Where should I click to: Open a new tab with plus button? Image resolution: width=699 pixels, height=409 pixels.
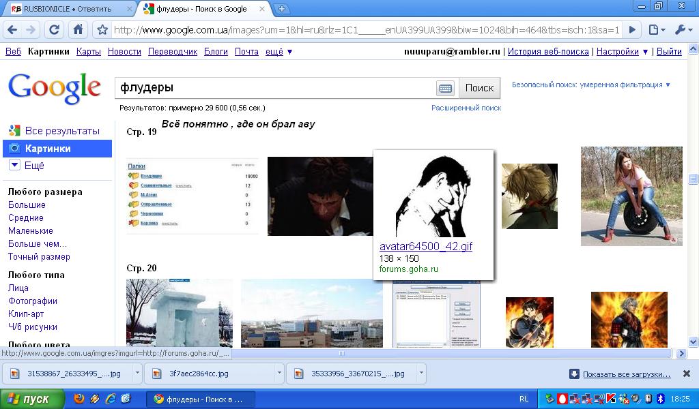[281, 8]
